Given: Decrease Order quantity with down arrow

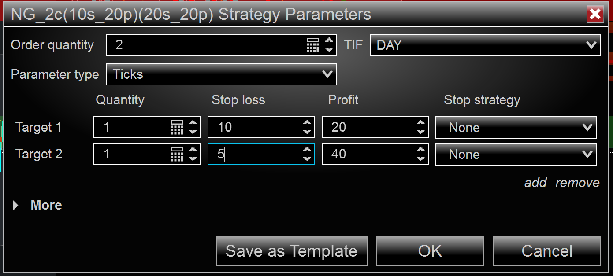Looking at the screenshot, I should coord(329,49).
